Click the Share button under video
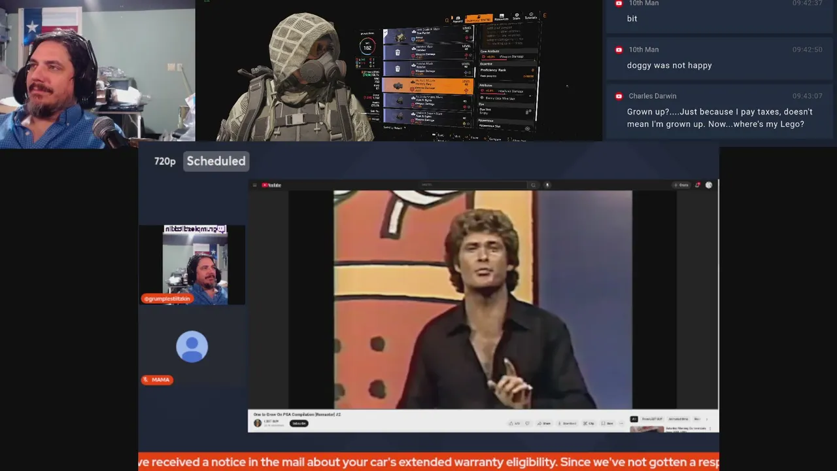Image resolution: width=837 pixels, height=471 pixels. tap(544, 423)
